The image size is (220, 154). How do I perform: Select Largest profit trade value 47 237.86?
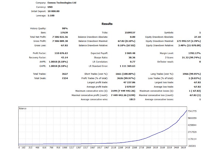click(x=129, y=82)
